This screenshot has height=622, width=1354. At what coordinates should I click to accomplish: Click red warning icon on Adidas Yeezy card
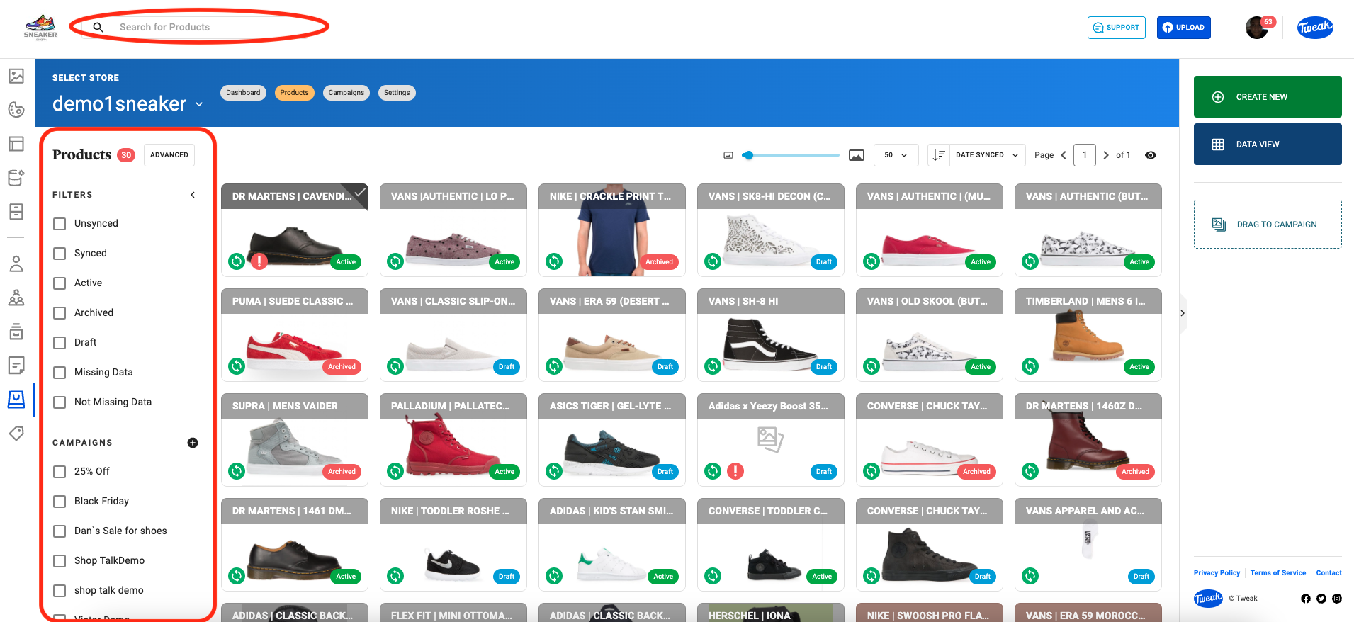735,471
